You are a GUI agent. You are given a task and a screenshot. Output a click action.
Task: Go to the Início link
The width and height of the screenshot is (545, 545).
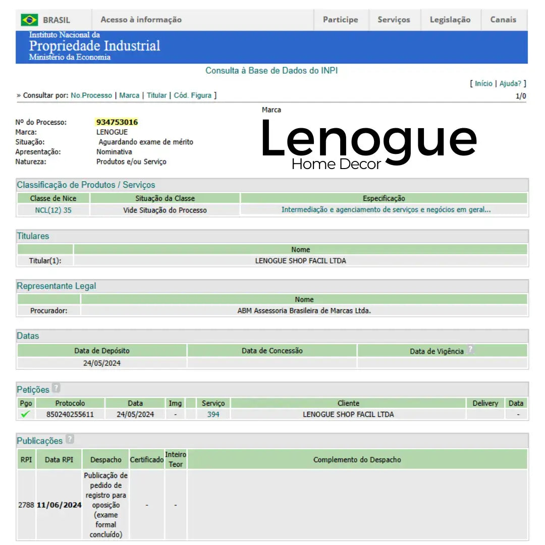pos(483,84)
